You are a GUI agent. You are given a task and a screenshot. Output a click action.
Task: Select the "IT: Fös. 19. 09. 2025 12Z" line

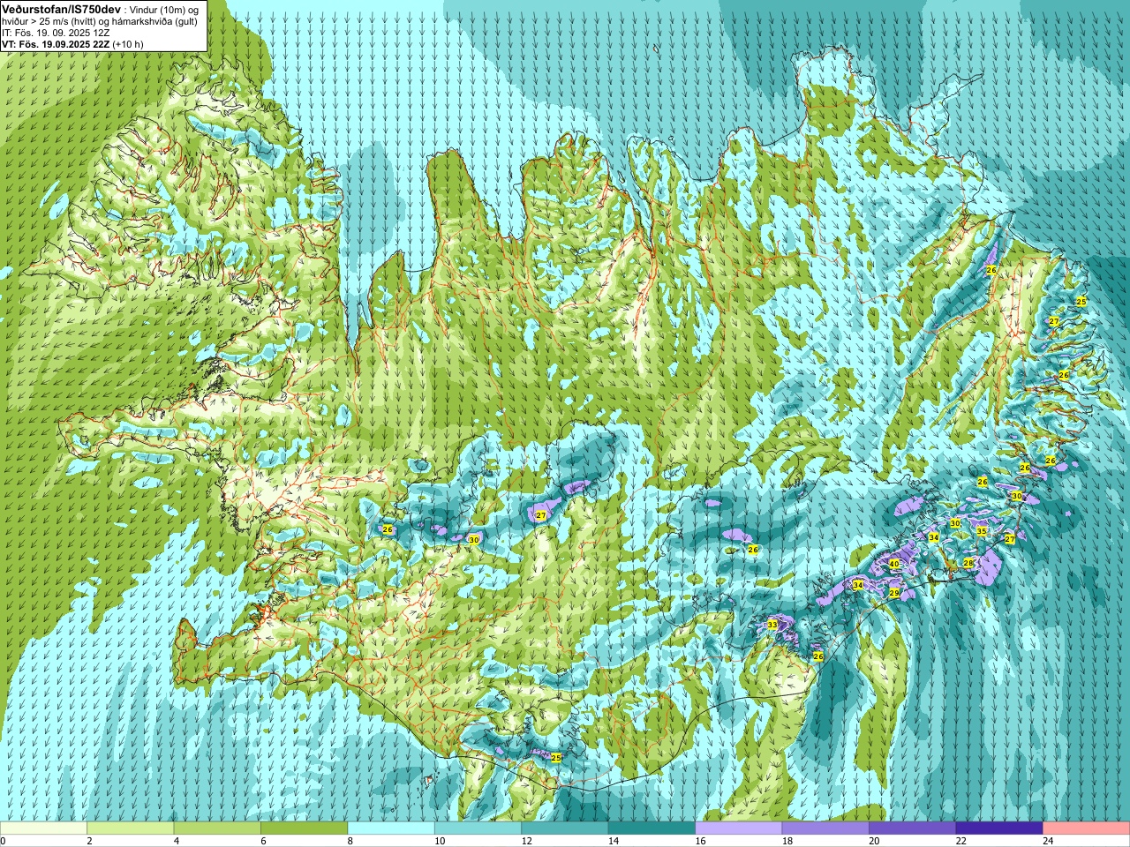tap(56, 33)
